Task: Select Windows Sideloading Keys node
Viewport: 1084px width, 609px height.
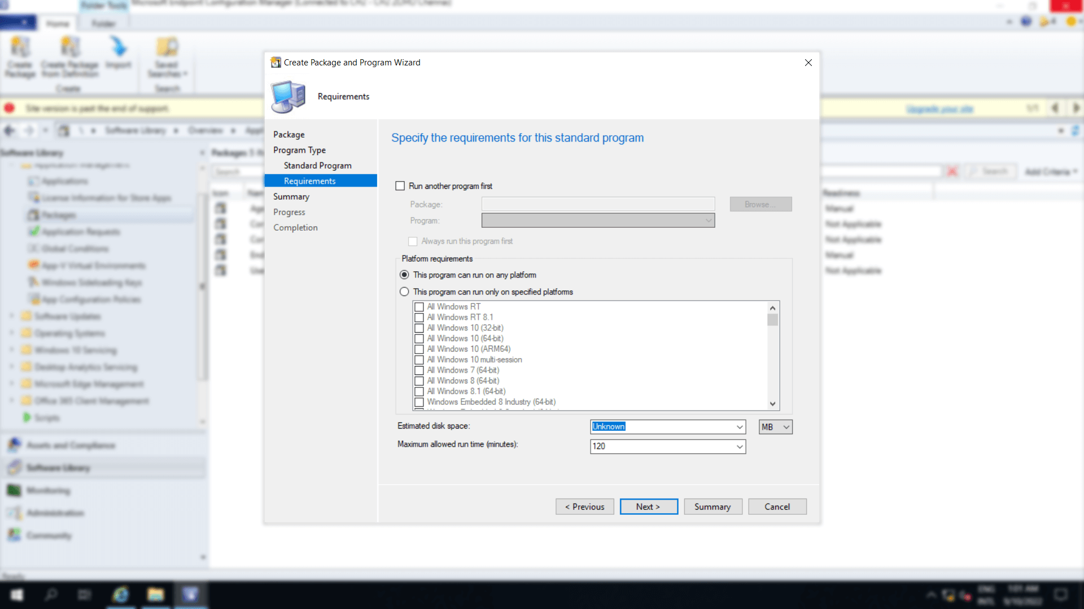Action: [x=90, y=282]
